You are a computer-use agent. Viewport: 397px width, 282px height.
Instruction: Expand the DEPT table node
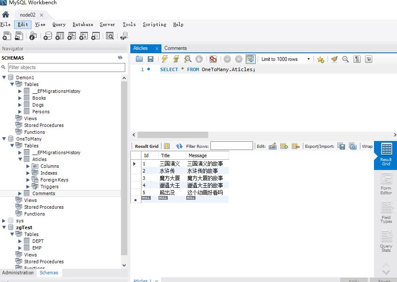point(20,241)
